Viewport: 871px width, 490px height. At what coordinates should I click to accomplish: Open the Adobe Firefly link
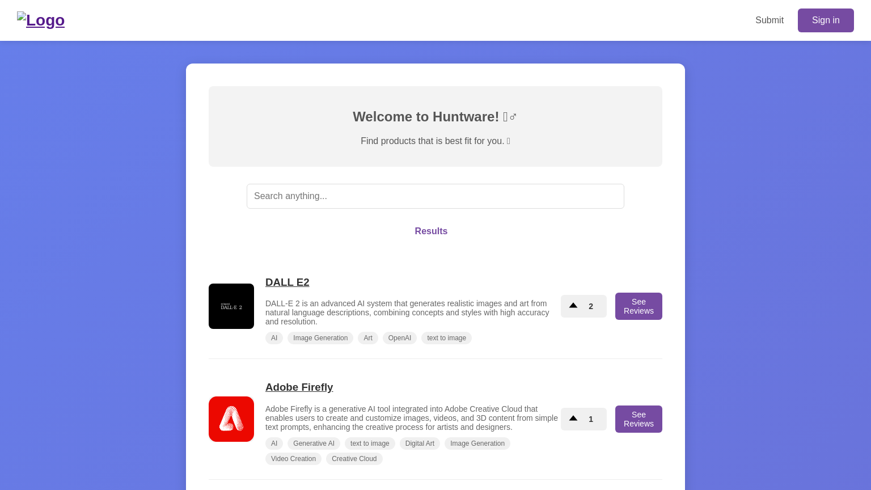[299, 387]
